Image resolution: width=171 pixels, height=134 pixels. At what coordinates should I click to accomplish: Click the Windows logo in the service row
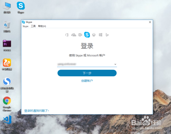click(101, 35)
